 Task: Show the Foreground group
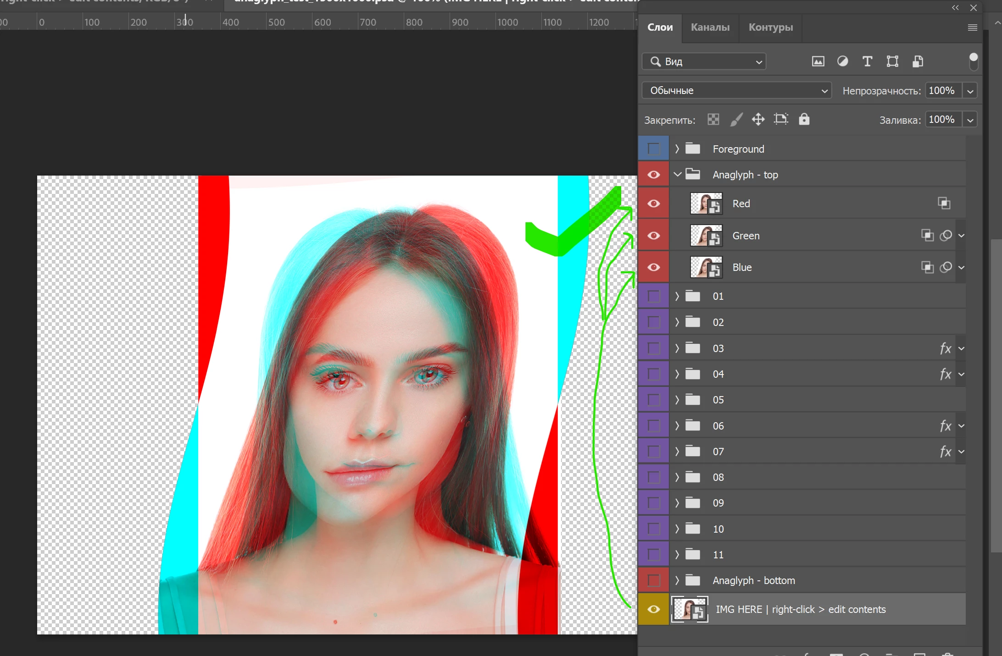click(x=653, y=149)
